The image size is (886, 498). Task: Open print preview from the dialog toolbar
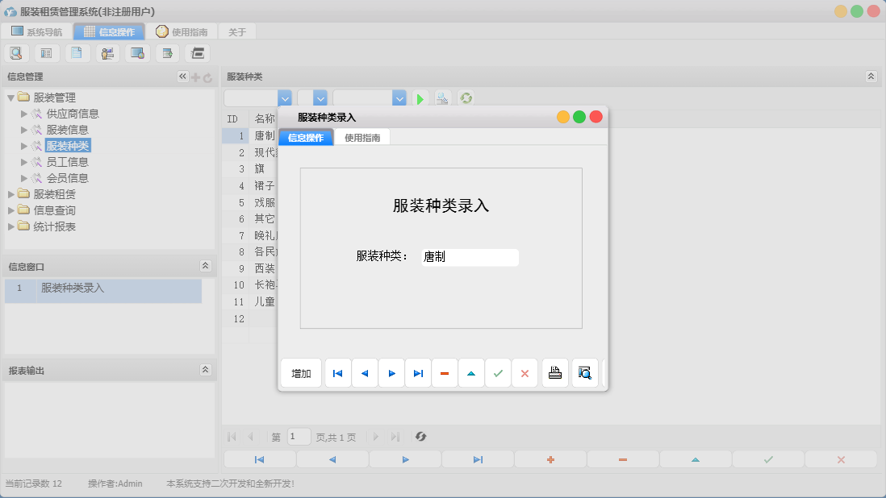click(585, 373)
